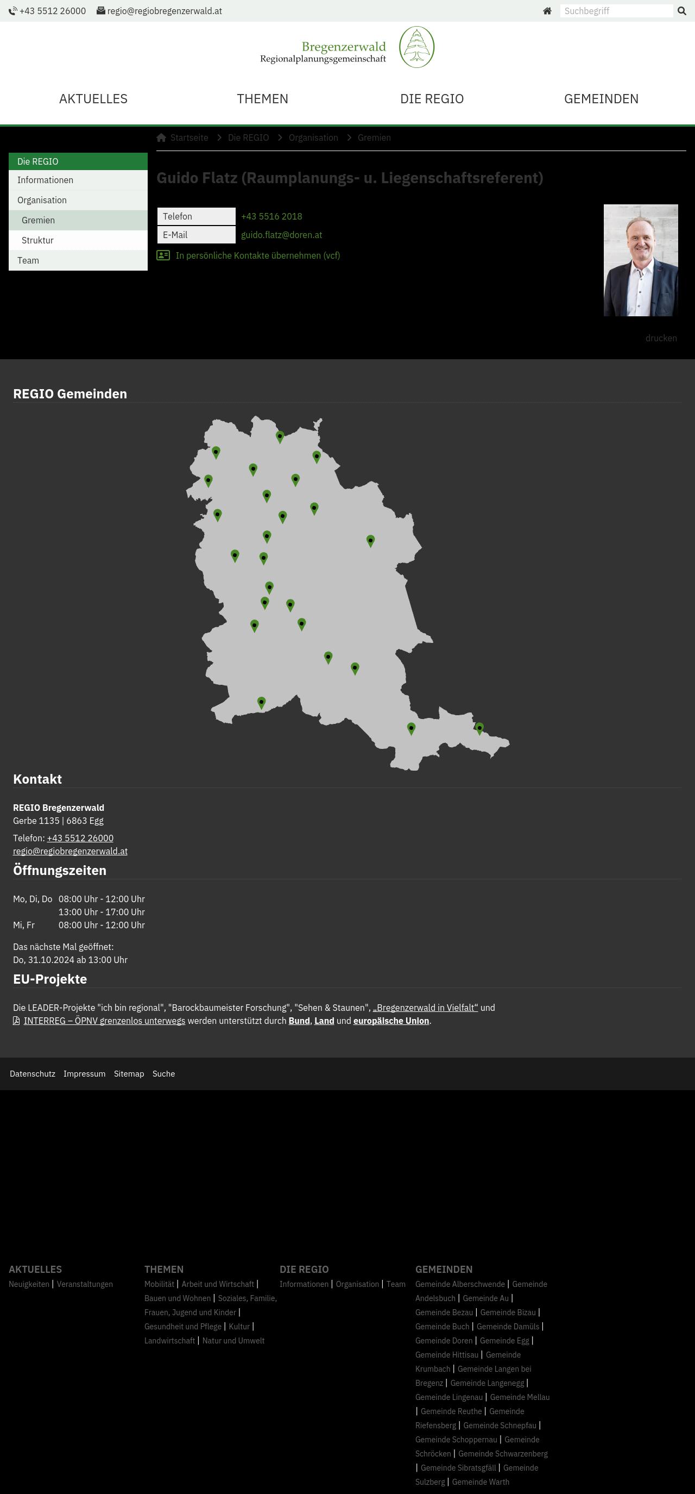Click the topmost map pin
This screenshot has width=695, height=1494.
click(x=280, y=437)
